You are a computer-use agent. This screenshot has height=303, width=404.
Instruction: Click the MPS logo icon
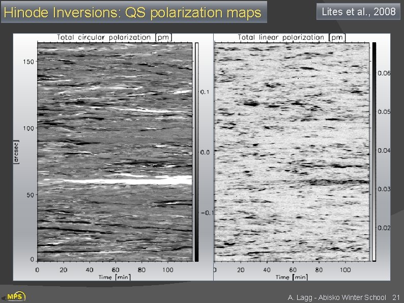pyautogui.click(x=15, y=296)
